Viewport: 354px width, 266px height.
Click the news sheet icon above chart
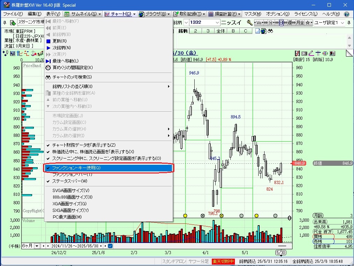(x=332, y=53)
